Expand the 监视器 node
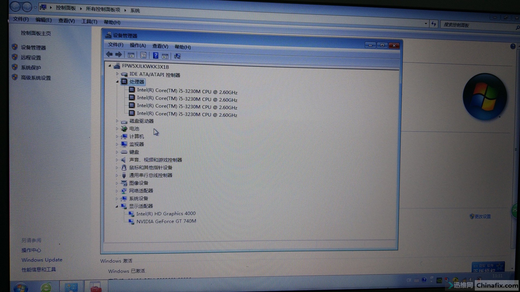The image size is (520, 292). tap(117, 144)
